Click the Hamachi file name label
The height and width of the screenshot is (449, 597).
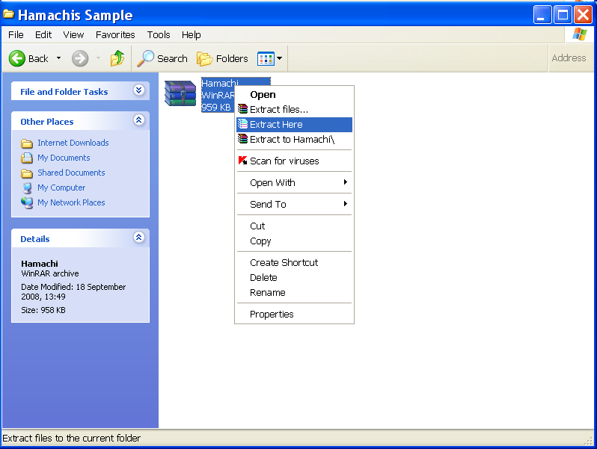click(x=220, y=83)
